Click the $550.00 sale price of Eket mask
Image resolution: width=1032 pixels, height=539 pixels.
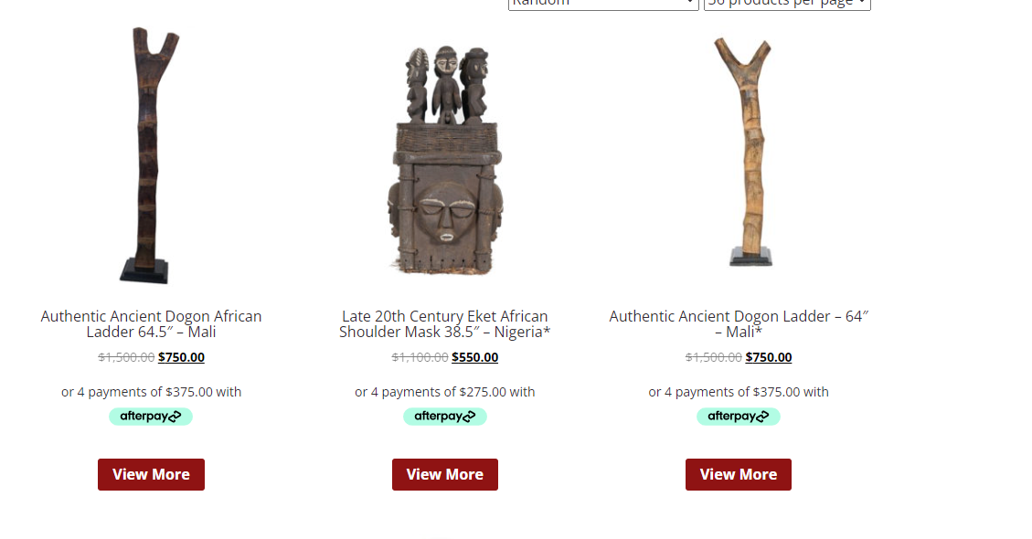[x=475, y=357]
